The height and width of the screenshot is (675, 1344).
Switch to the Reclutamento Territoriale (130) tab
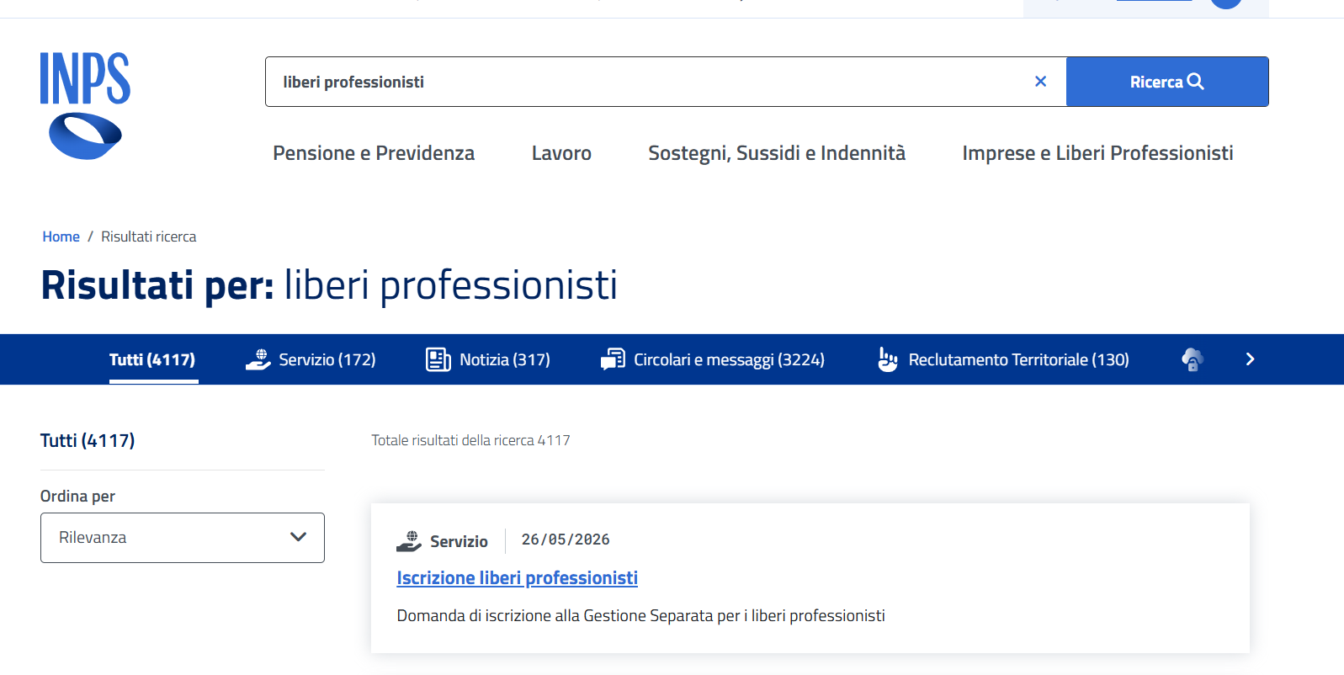pos(1002,359)
